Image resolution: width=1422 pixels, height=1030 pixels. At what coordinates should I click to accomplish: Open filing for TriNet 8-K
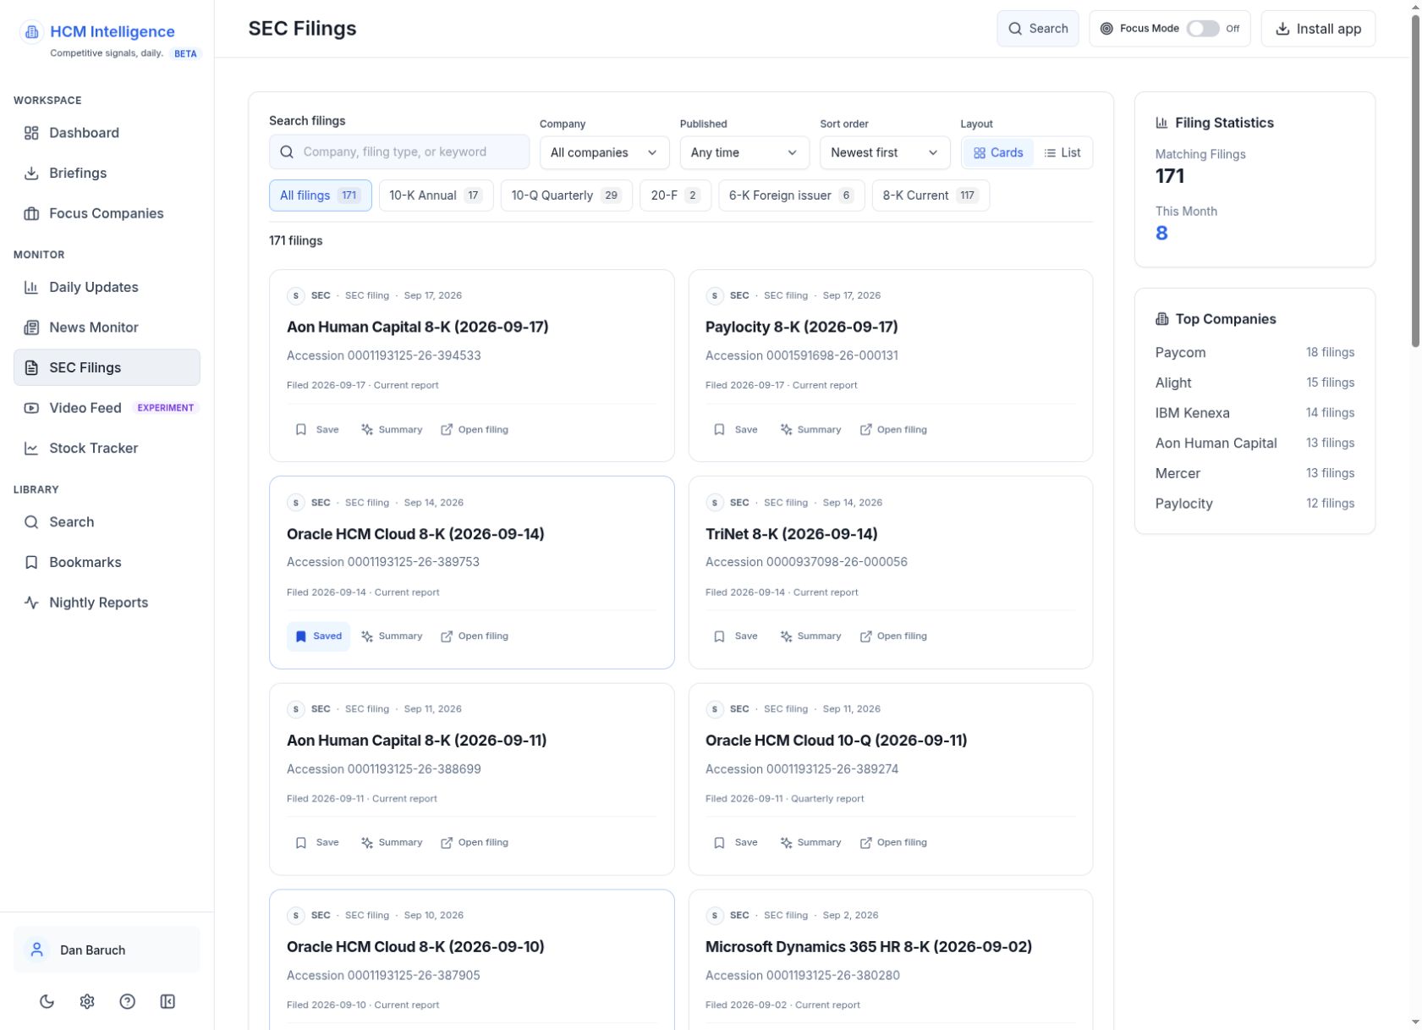point(893,636)
